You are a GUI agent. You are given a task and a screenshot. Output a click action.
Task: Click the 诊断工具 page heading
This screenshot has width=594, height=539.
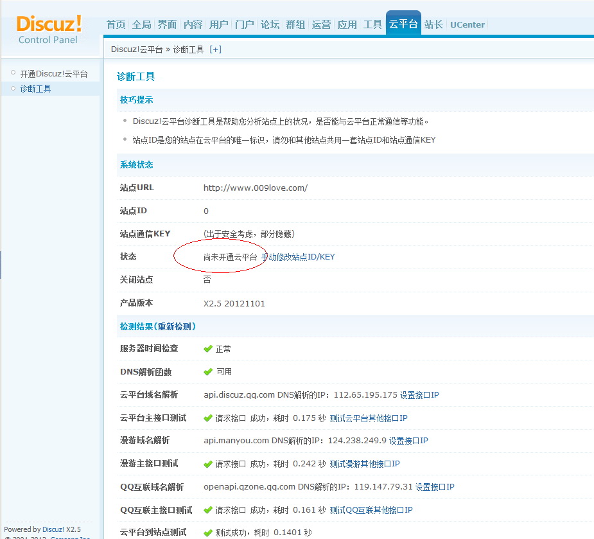click(135, 76)
